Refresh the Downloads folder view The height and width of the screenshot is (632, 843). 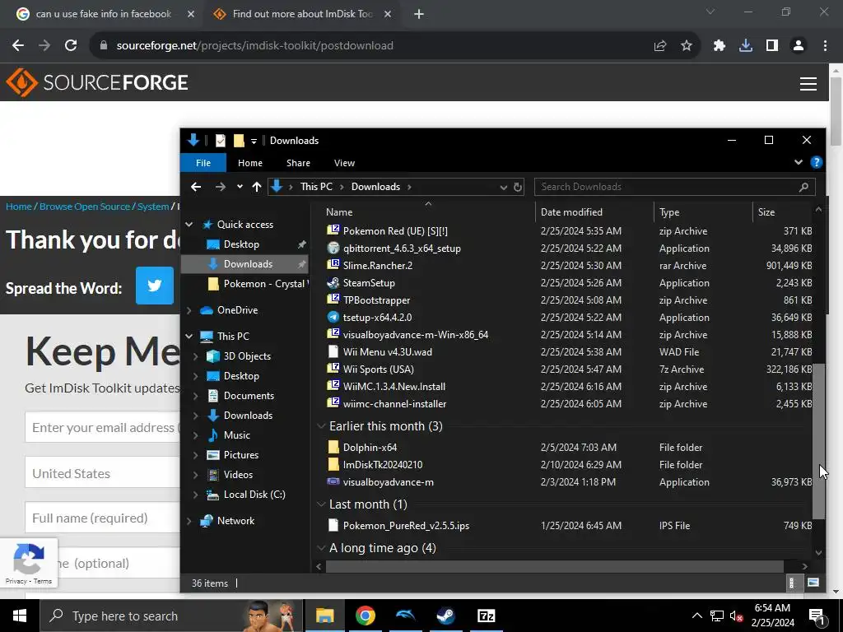518,187
